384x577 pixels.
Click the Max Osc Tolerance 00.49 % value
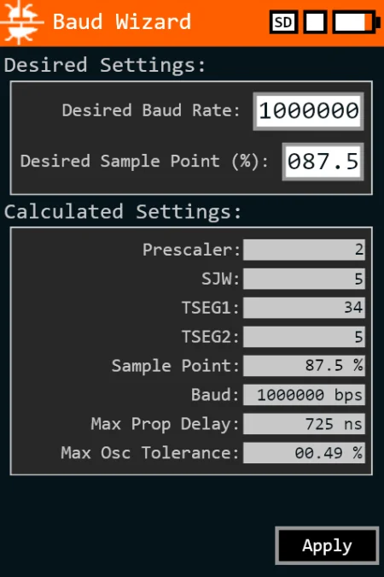point(304,453)
